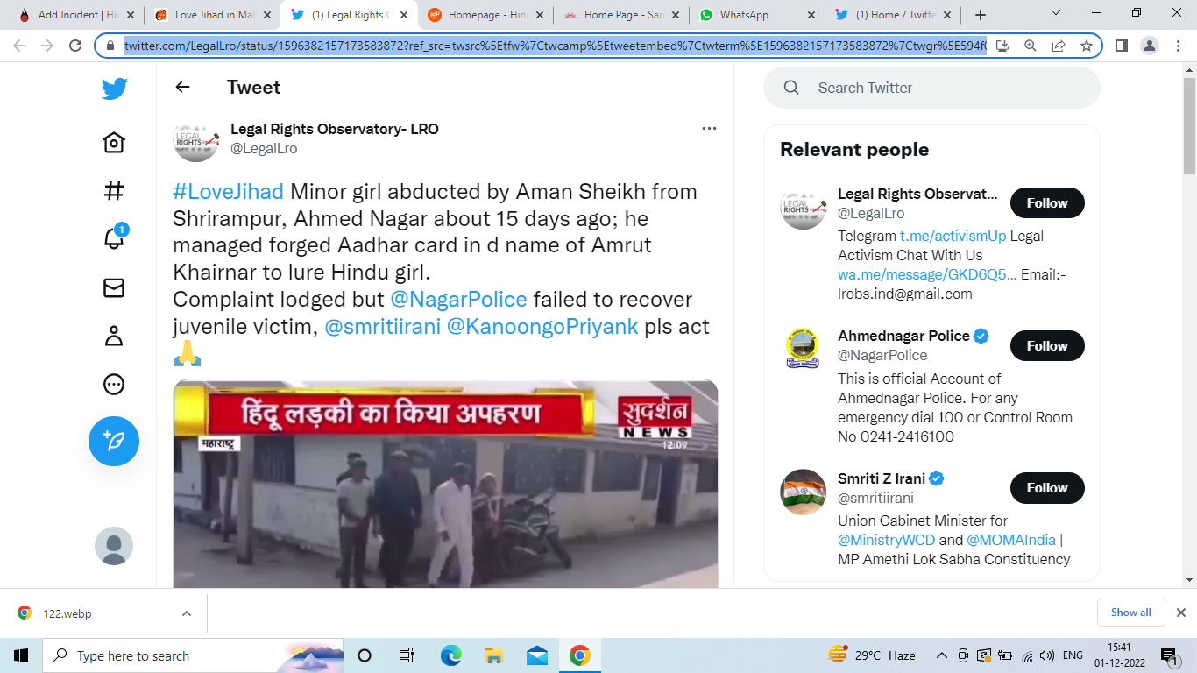Follow Ahmednagar Police account

1047,345
